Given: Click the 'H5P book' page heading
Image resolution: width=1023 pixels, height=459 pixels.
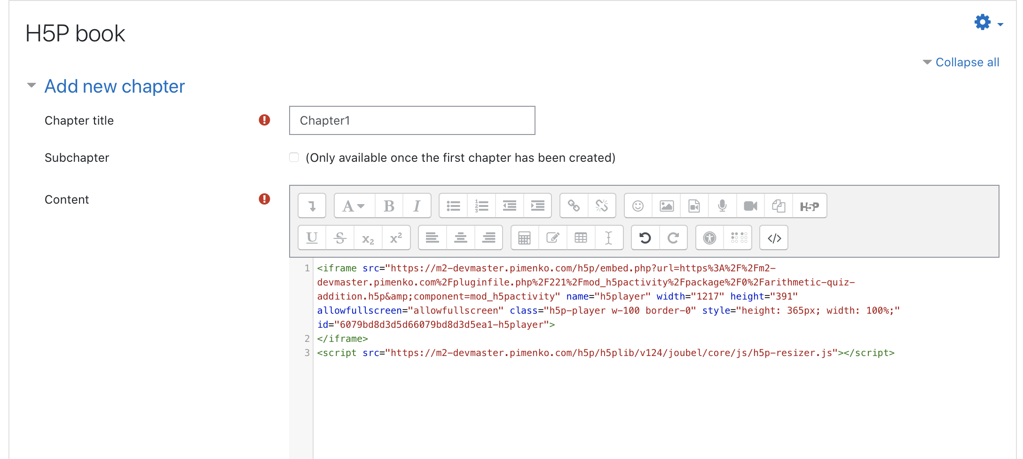Looking at the screenshot, I should [75, 34].
